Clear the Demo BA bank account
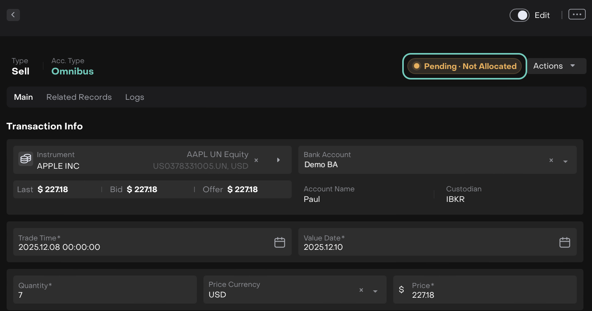The image size is (592, 311). (x=551, y=160)
